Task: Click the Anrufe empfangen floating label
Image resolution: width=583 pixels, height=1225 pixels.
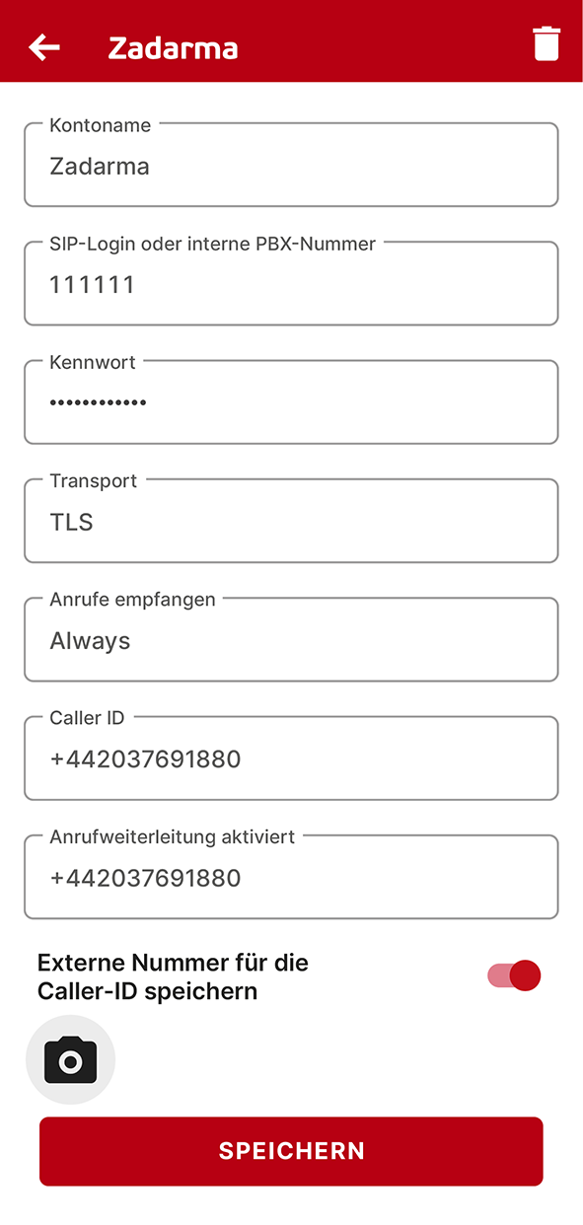Action: pyautogui.click(x=132, y=600)
